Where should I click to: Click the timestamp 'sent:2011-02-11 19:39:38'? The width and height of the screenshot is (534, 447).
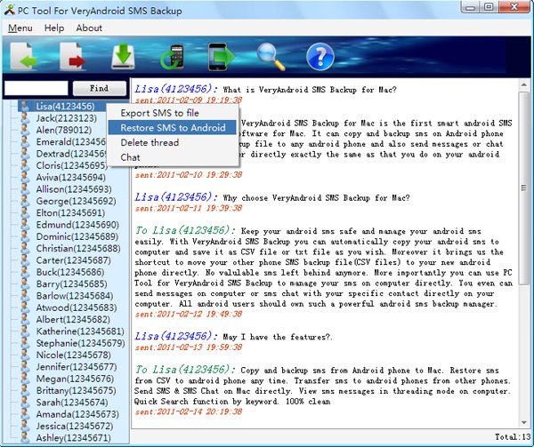pyautogui.click(x=189, y=208)
